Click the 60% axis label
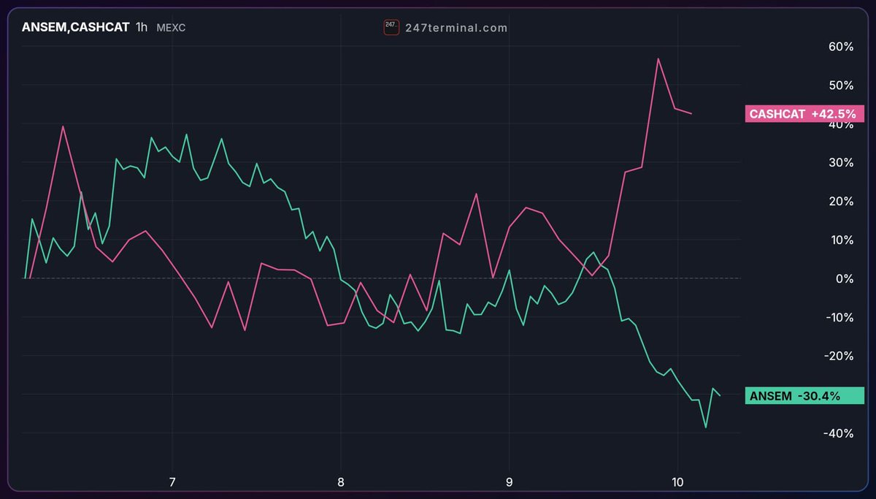The image size is (876, 499). tap(840, 47)
